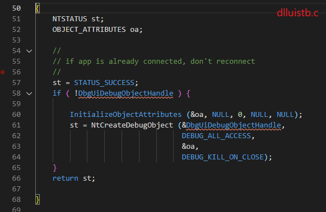Click line number 61 in the gutter

point(16,125)
